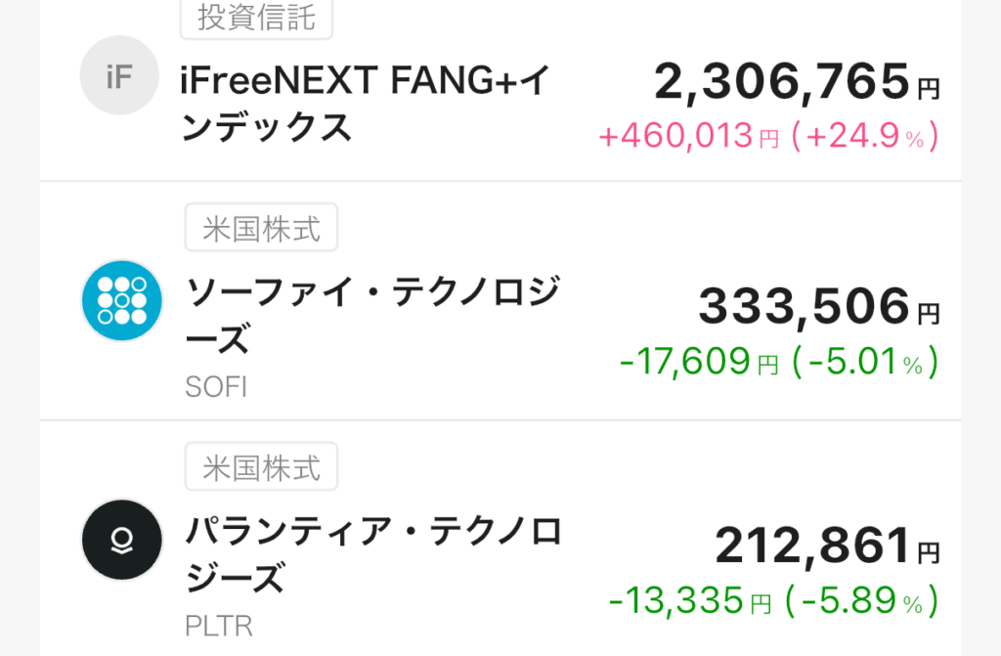Select the PLTR ticker symbol
The image size is (1001, 656).
218,625
